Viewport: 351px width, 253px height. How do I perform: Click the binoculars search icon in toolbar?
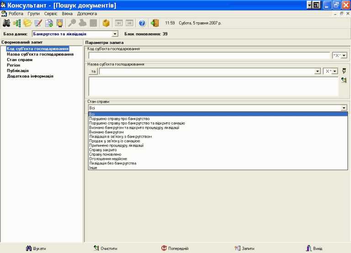click(6, 23)
